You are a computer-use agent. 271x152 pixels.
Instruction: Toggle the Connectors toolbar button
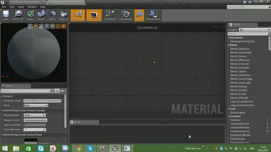point(78,15)
